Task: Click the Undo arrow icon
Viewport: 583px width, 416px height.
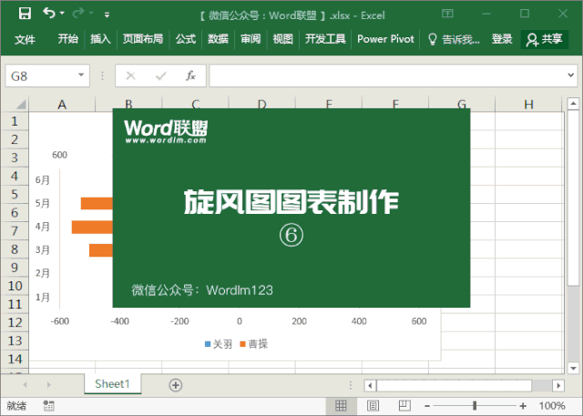Action: click(x=48, y=14)
